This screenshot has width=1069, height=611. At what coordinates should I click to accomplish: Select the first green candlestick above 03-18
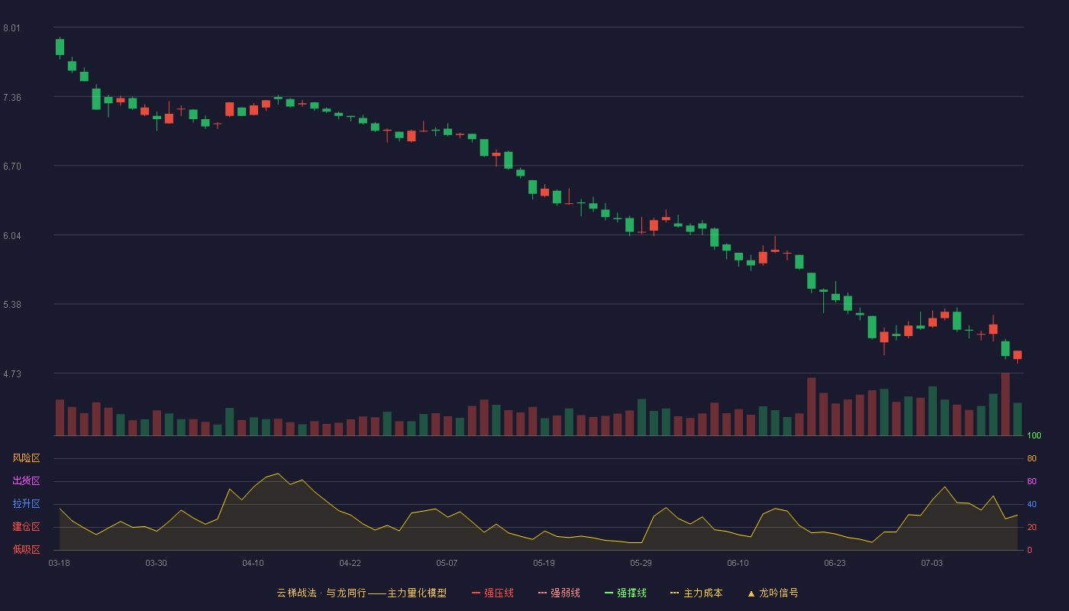60,47
